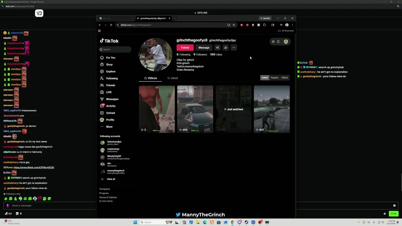Open the 337cruz TikTok link in chat
402x226 pixels.
click(x=34, y=168)
